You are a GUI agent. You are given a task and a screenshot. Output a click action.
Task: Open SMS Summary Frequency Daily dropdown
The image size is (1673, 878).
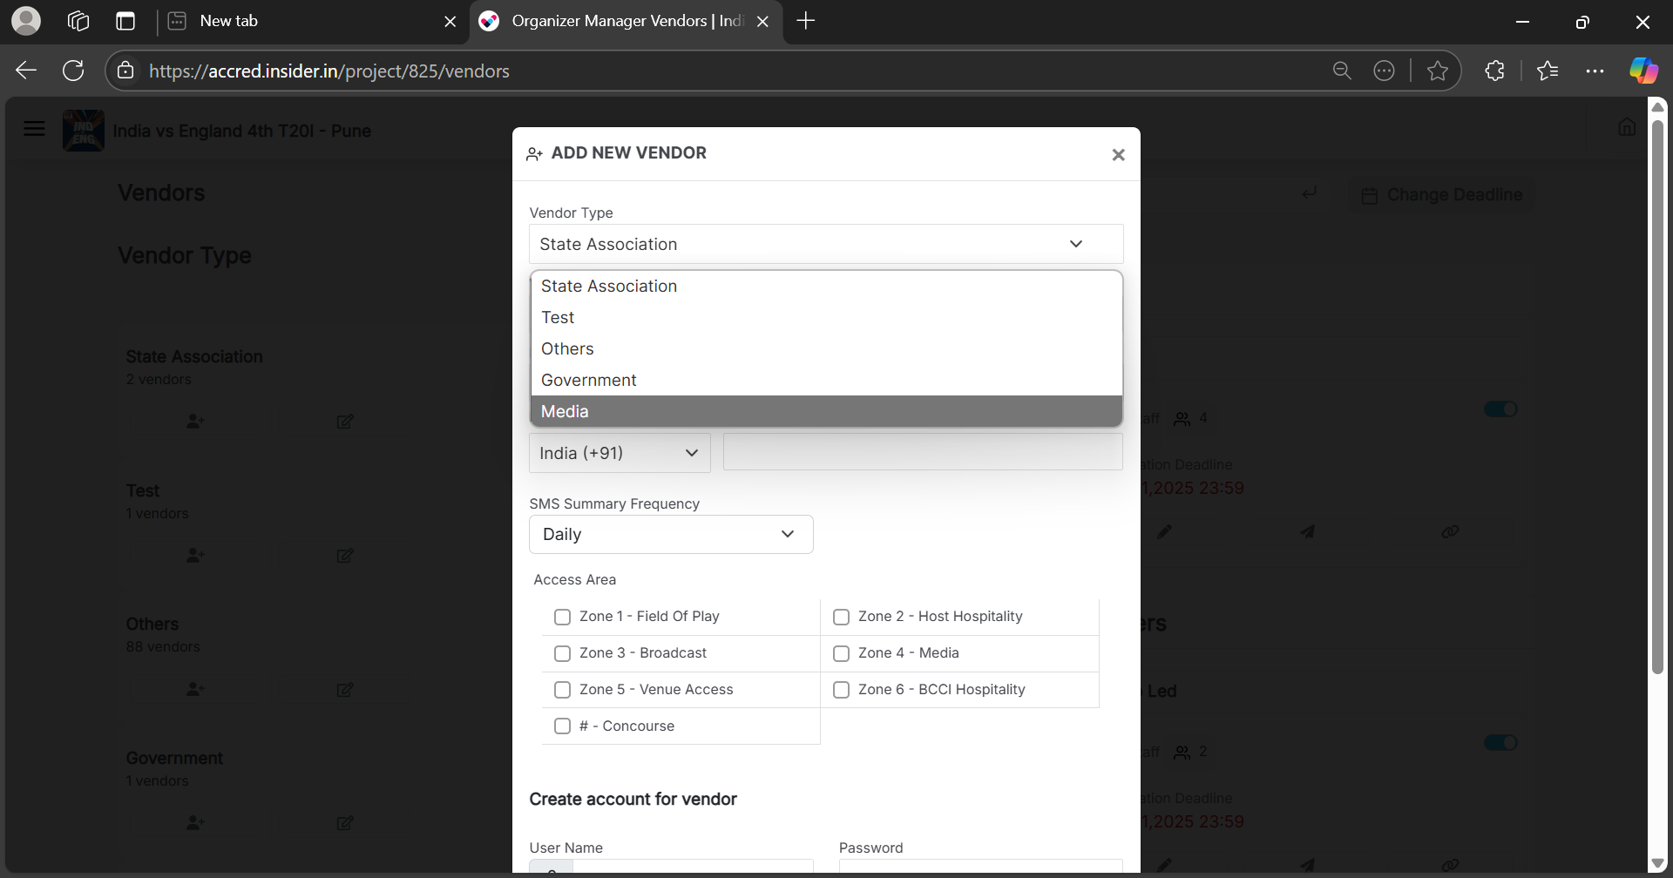(670, 534)
